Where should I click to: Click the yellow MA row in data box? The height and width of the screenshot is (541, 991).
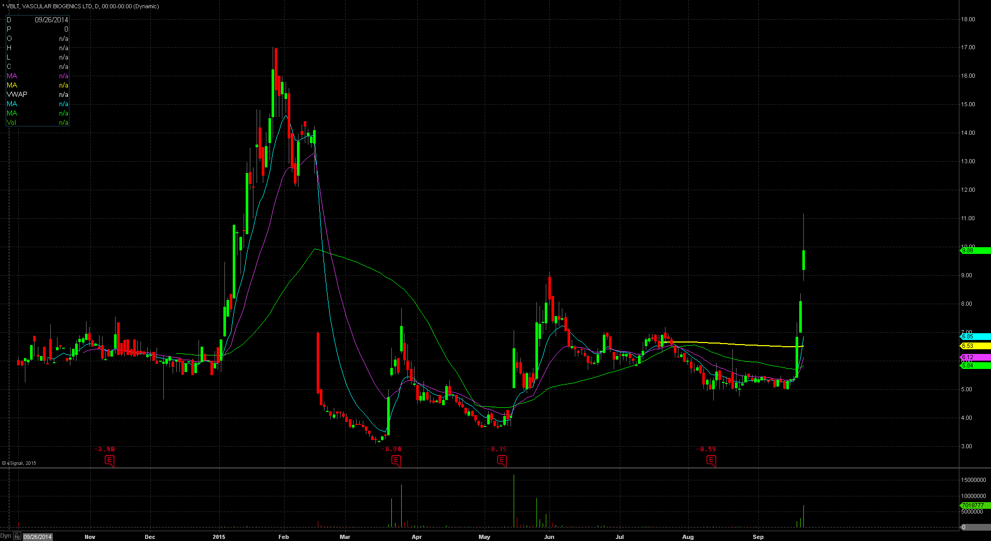click(37, 85)
